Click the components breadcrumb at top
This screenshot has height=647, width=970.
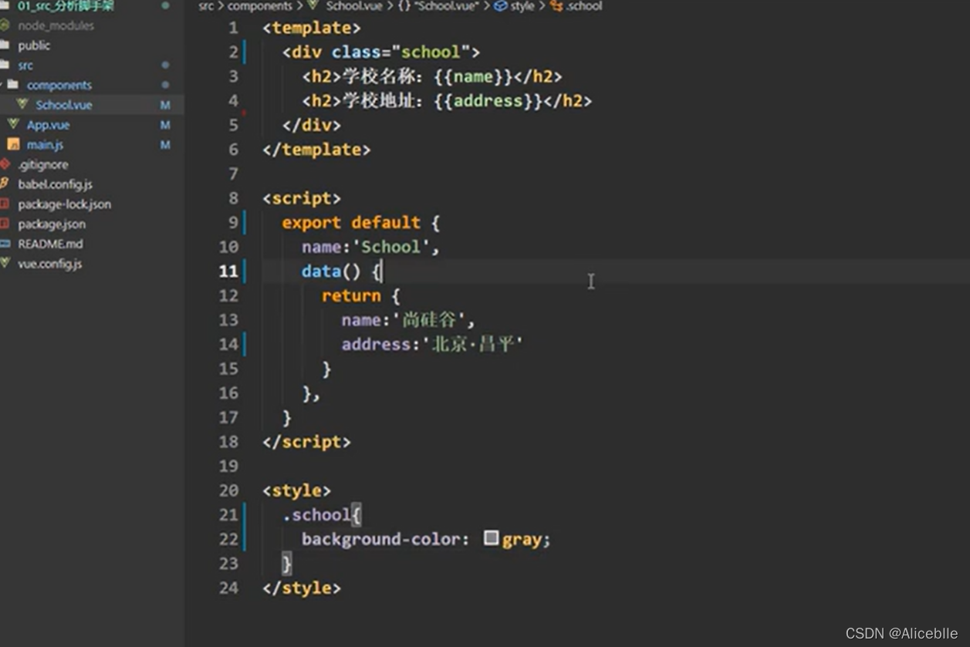[260, 6]
